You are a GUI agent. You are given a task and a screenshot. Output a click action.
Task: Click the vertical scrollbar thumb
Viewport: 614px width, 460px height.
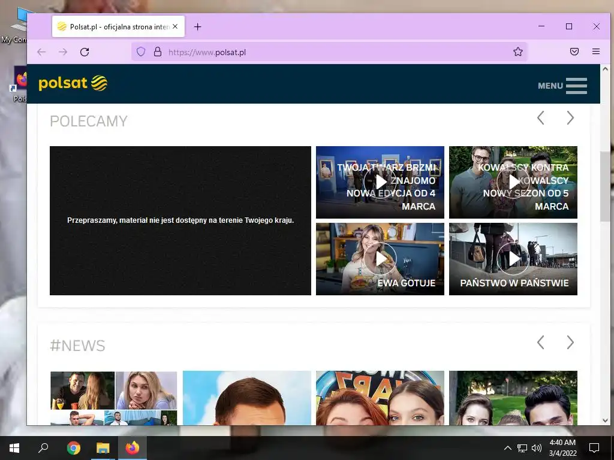(x=605, y=186)
